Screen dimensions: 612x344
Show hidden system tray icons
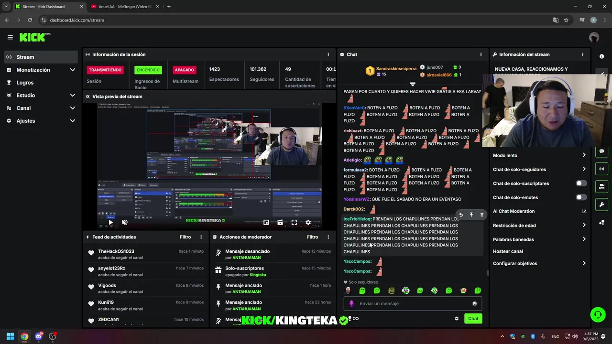(x=502, y=336)
